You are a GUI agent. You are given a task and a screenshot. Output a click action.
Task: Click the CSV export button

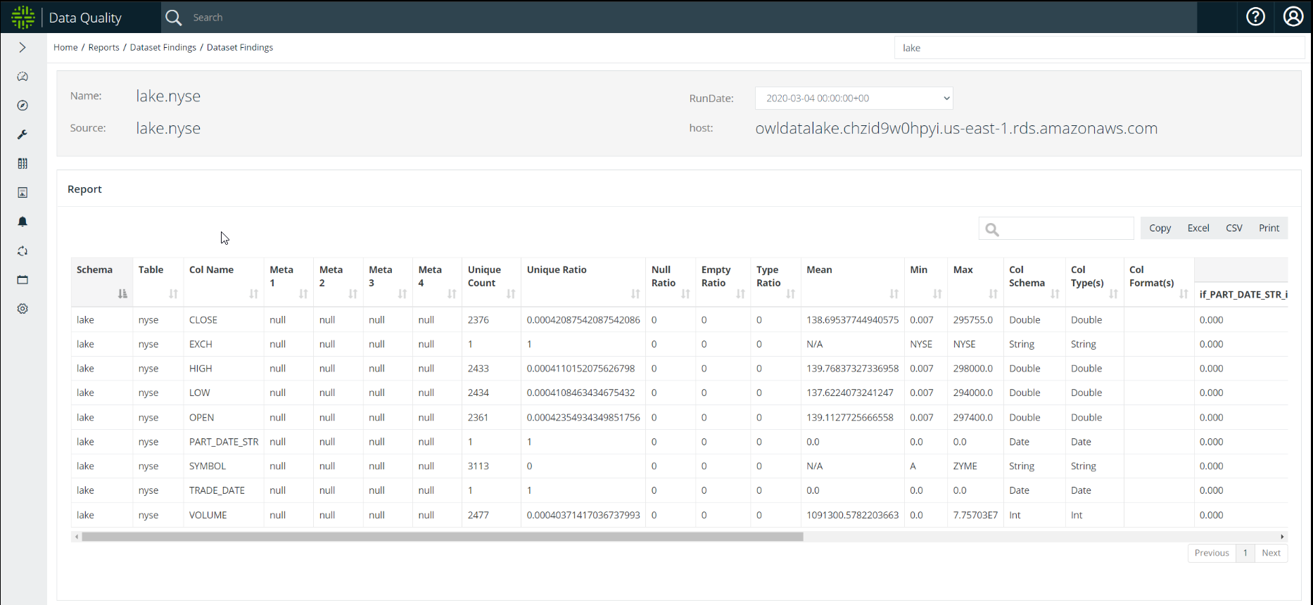coord(1233,228)
